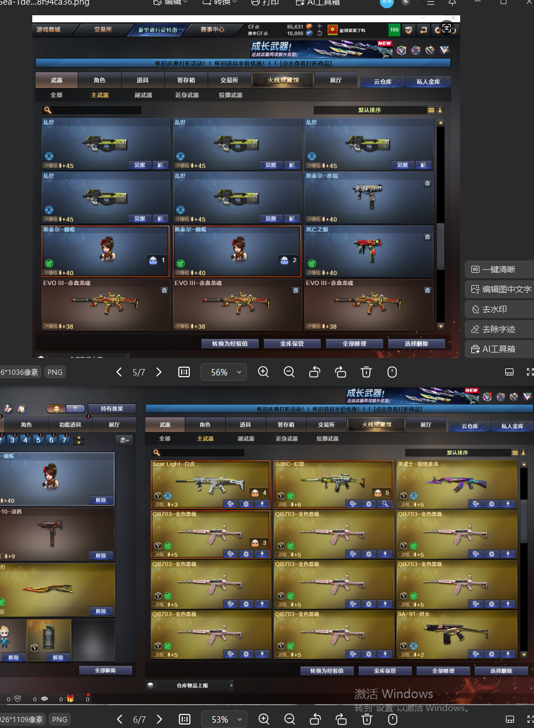Zoom out using 53% toolbar magnifier
534x728 pixels.
pyautogui.click(x=289, y=719)
